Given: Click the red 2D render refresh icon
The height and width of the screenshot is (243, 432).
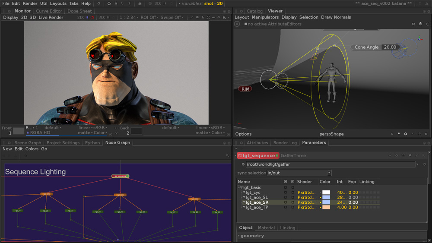Looking at the screenshot, I should [x=92, y=18].
